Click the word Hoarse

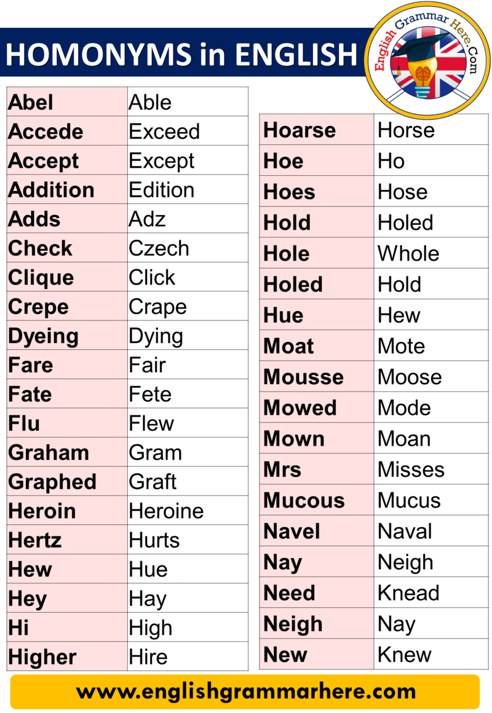click(300, 130)
